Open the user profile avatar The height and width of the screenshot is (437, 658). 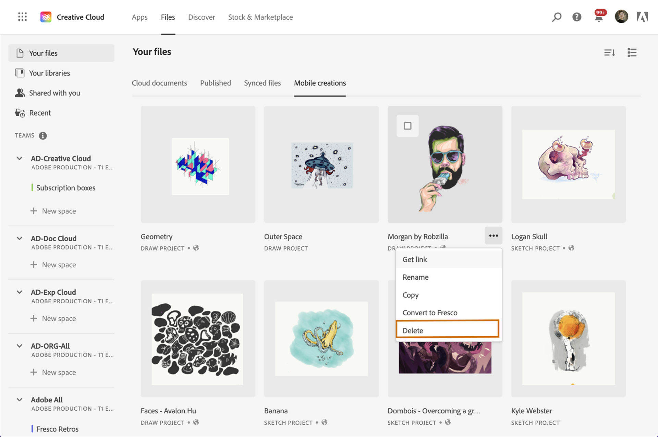point(621,17)
